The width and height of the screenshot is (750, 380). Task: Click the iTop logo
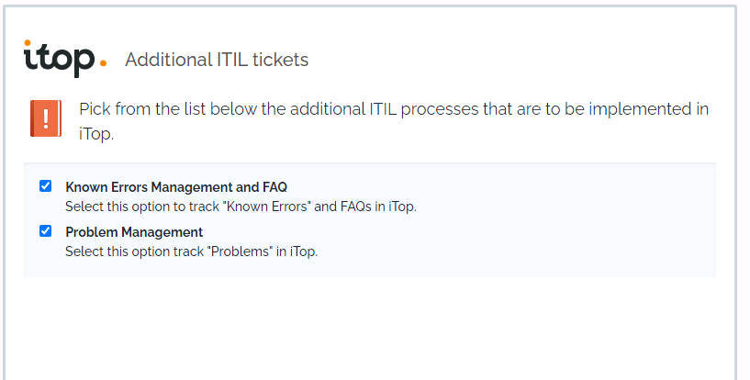(x=60, y=59)
